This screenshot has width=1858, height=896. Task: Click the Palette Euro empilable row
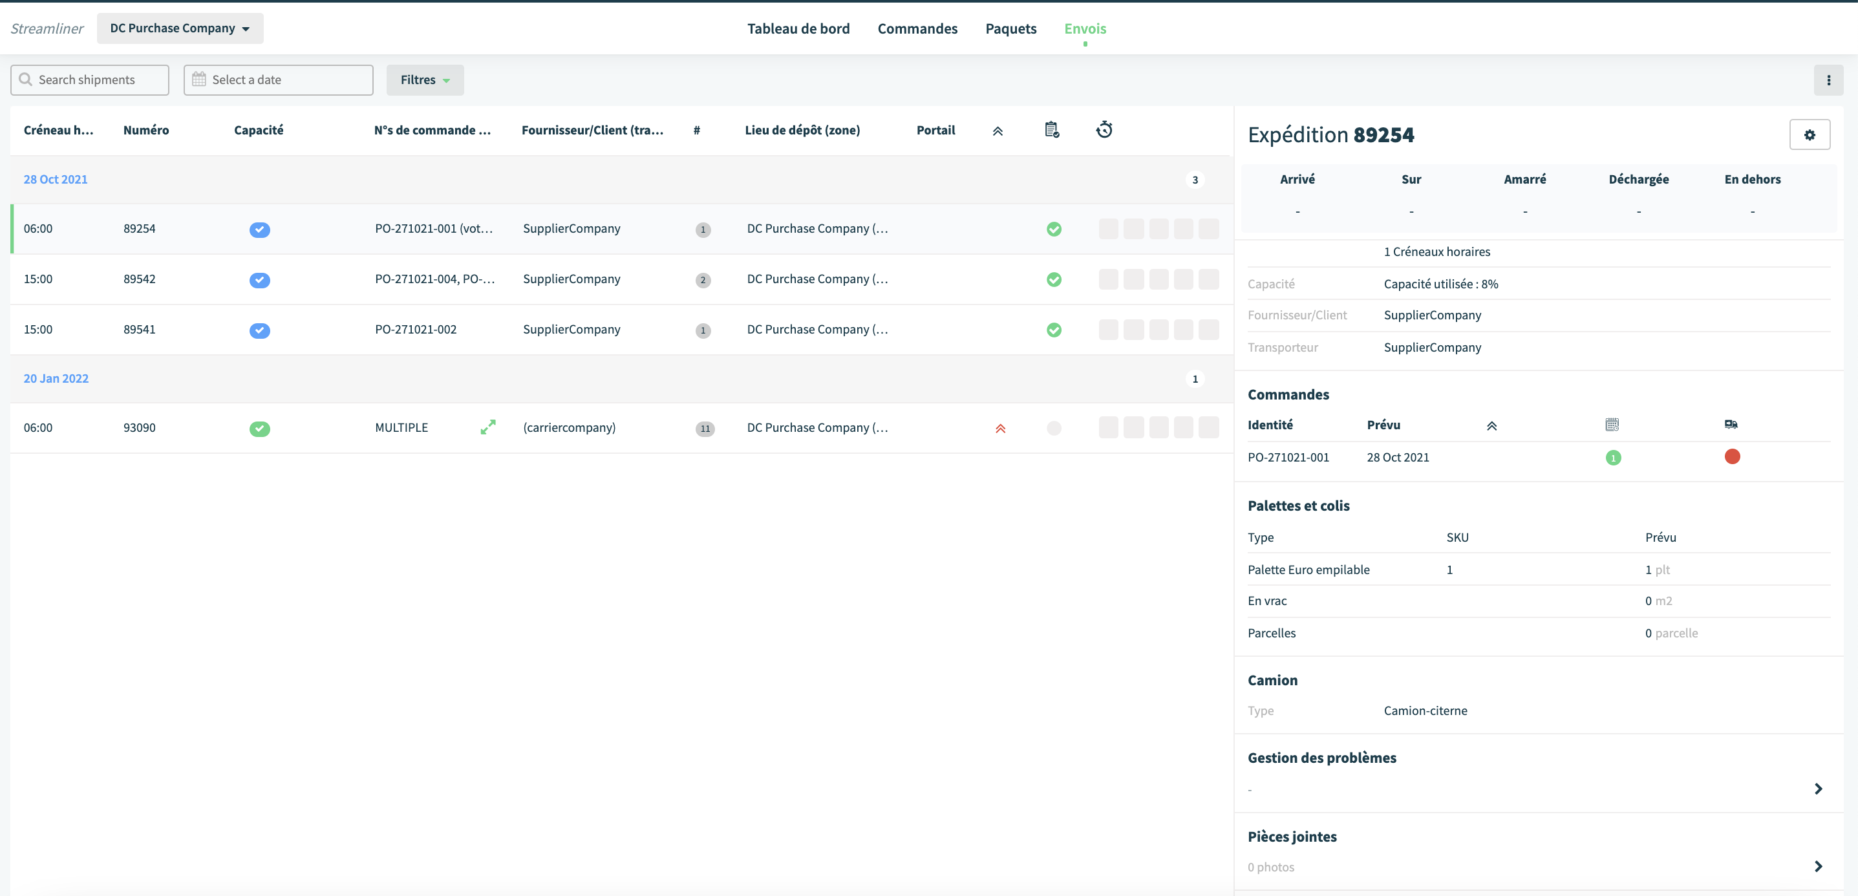1539,569
